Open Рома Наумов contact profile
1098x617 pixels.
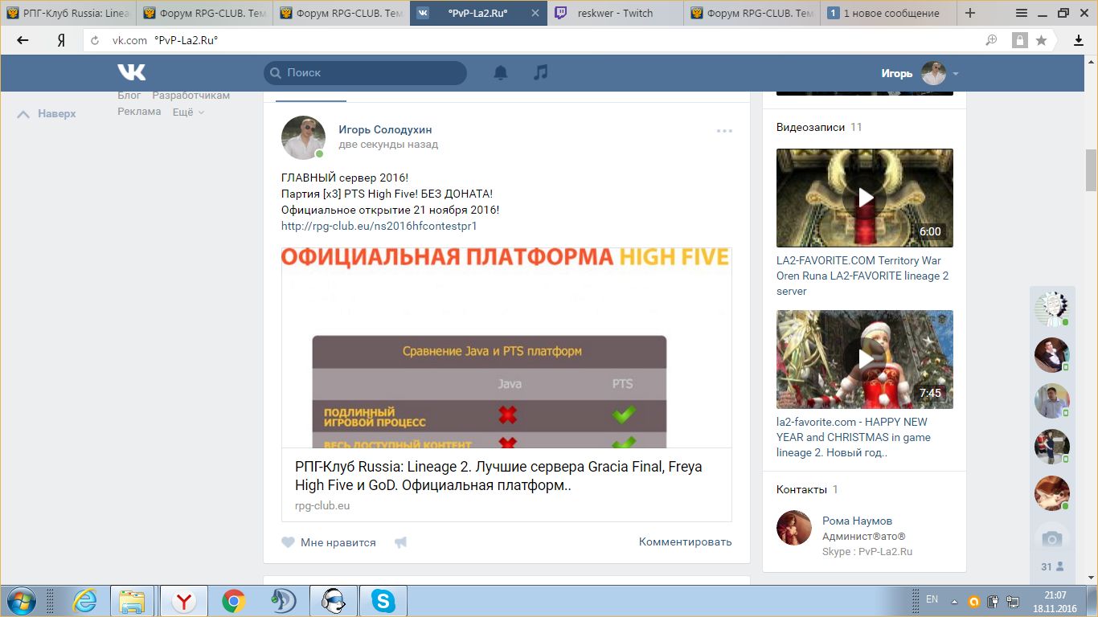(x=857, y=521)
